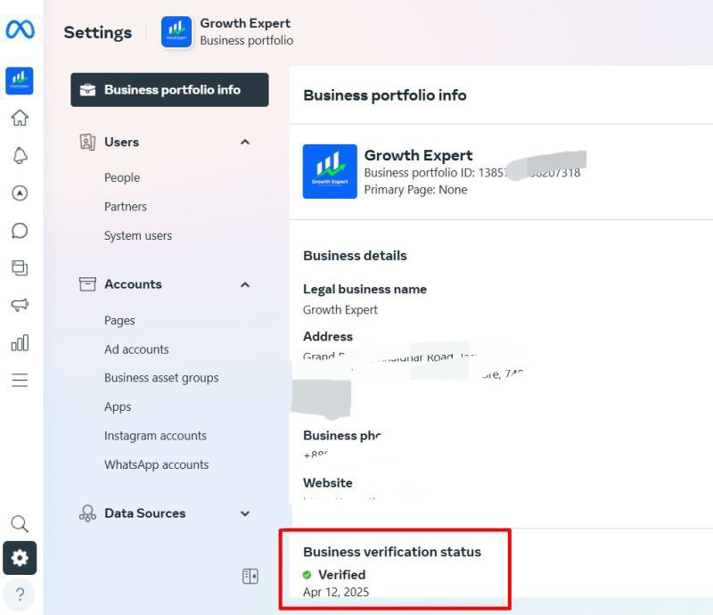Select Business portfolio info in settings menu
The height and width of the screenshot is (615, 713).
point(169,89)
